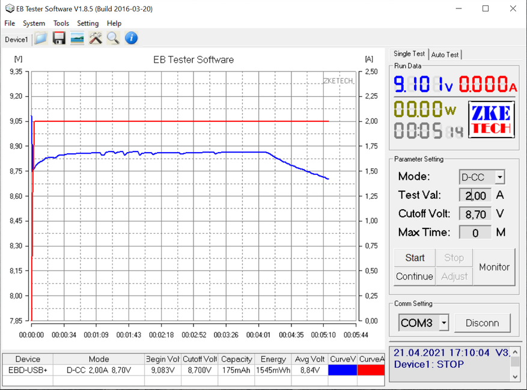Click the app icon in title bar
527x390 pixels.
9,8
